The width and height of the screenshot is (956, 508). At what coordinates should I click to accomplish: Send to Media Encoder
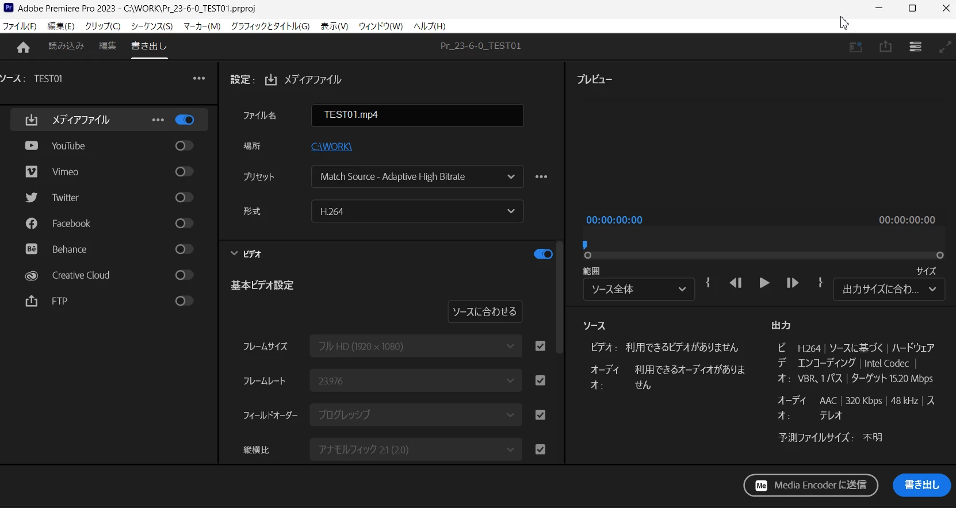coord(811,486)
